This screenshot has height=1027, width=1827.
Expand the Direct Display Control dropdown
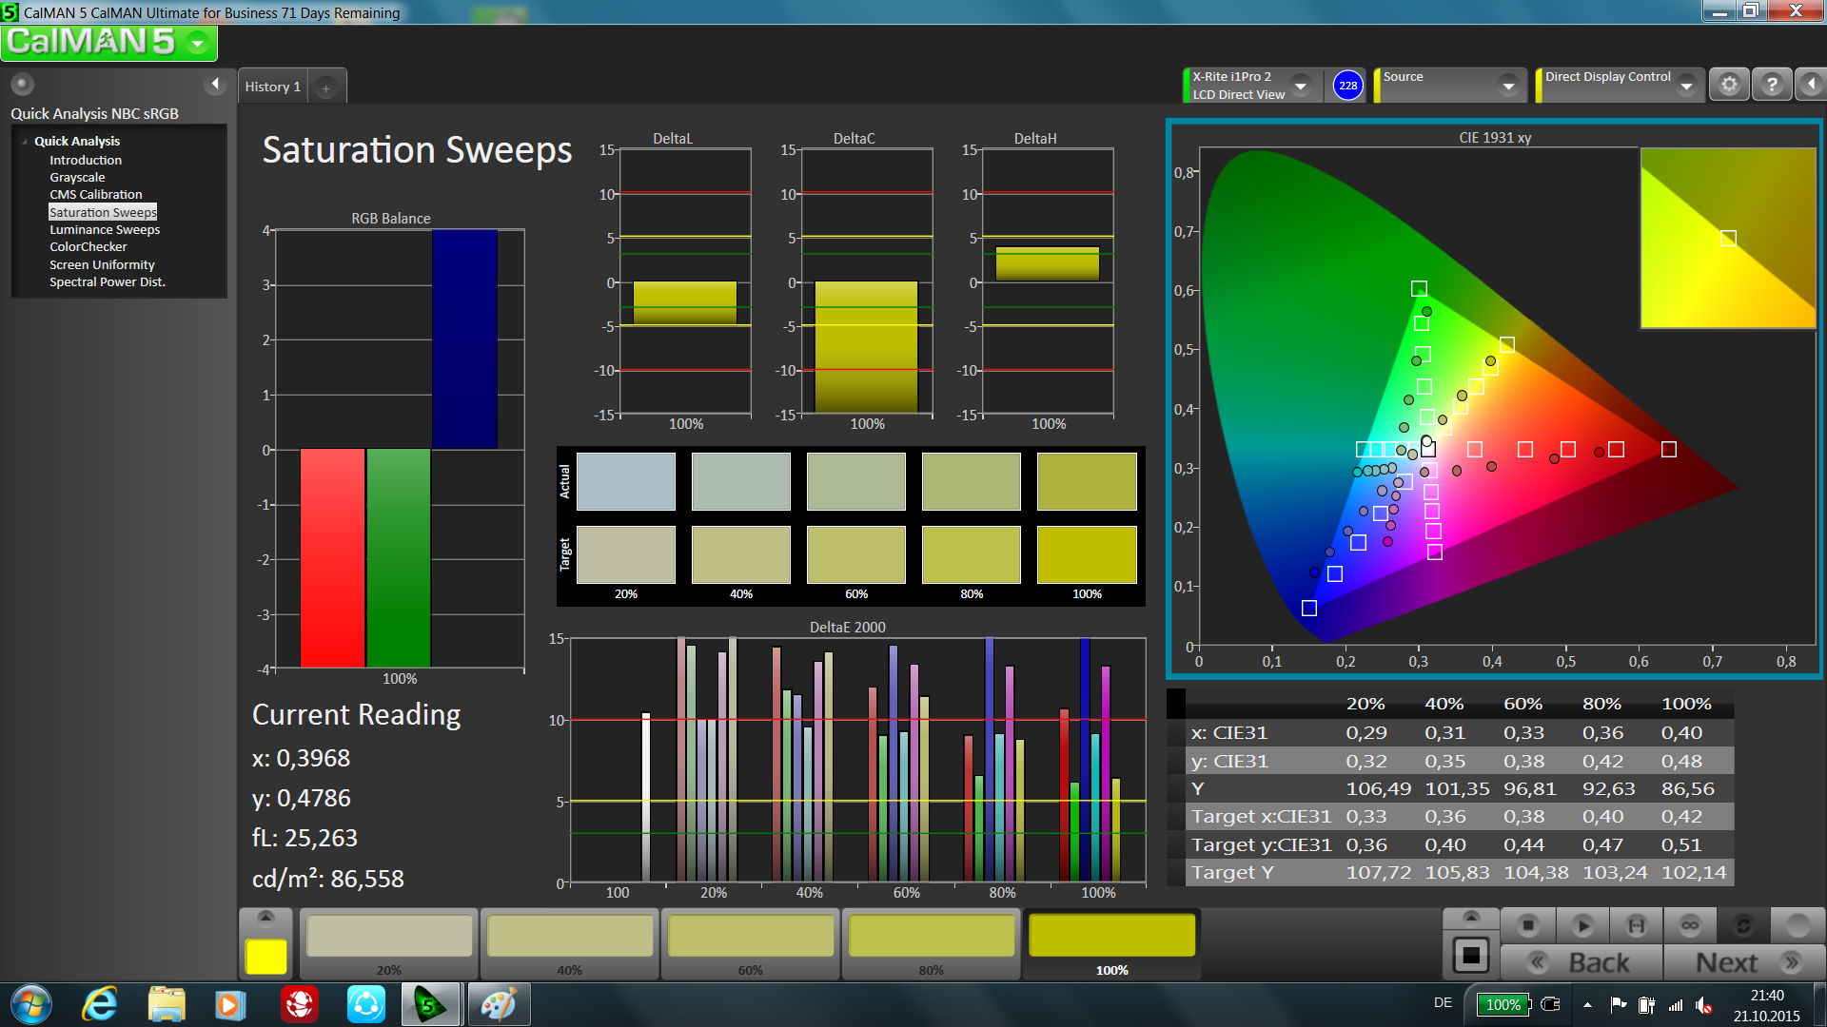click(x=1686, y=86)
